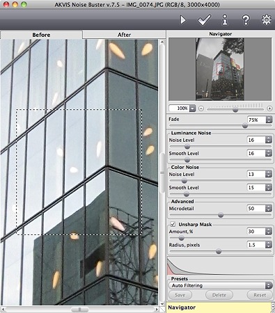Open preferences with the gear icon

tap(267, 19)
